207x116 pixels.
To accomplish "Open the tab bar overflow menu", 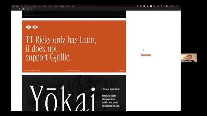I will click(179, 9).
